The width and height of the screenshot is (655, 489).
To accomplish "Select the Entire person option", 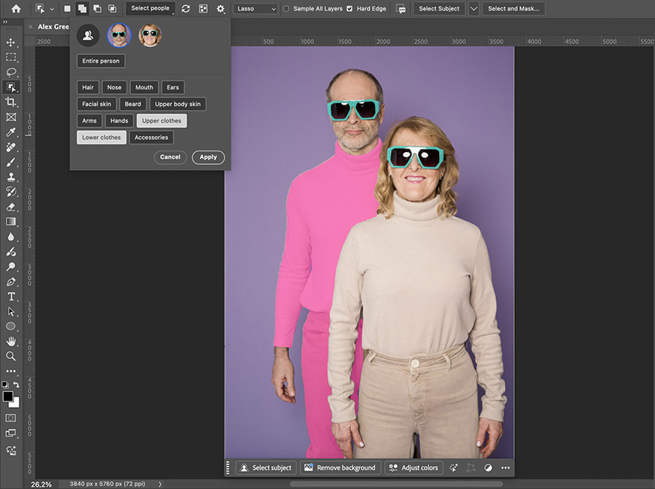I will 101,61.
